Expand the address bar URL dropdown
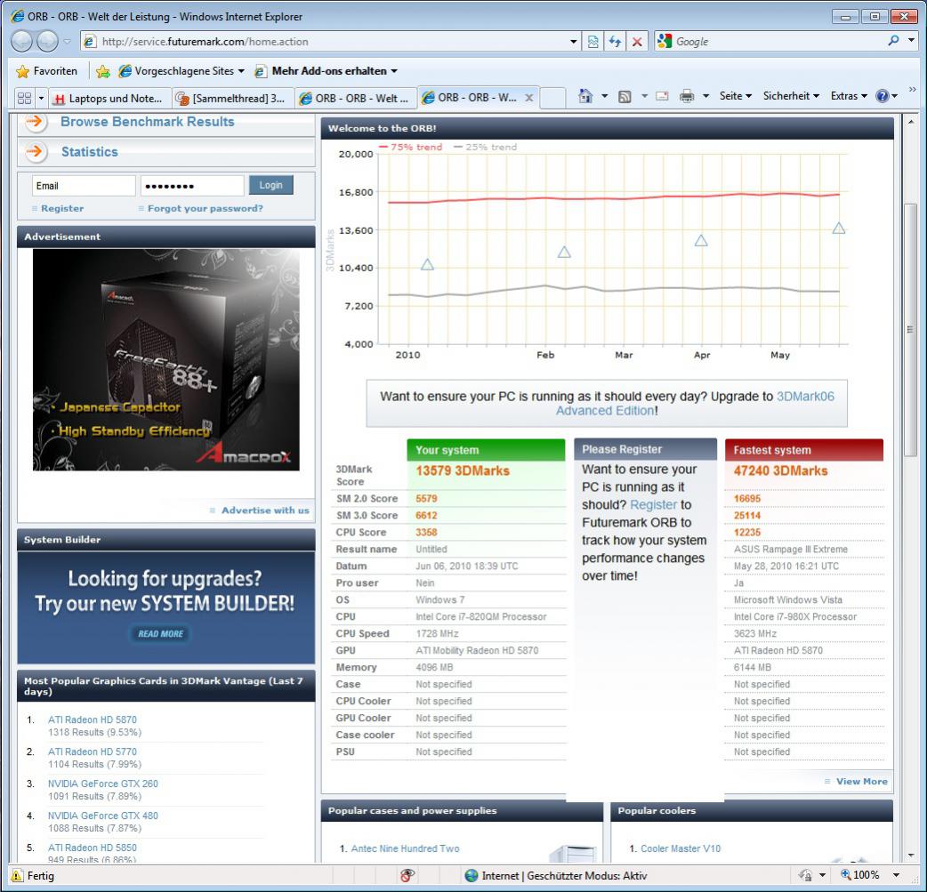The image size is (927, 892). coord(573,42)
